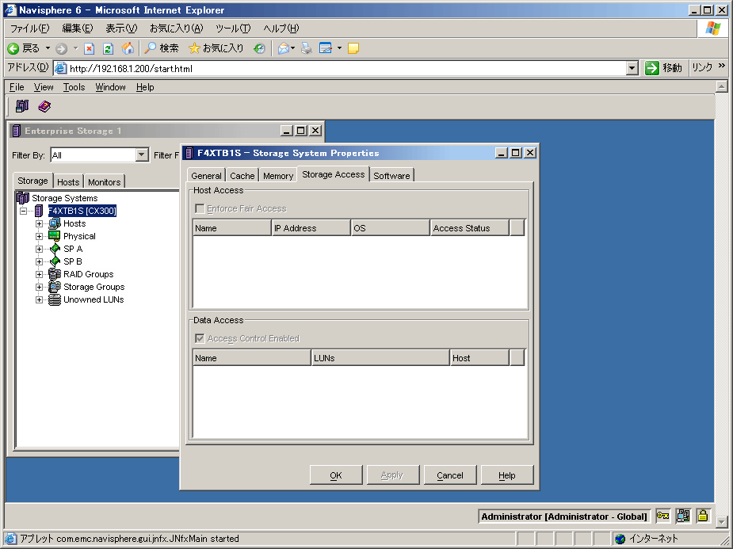
Task: Expand the Storage Groups tree node
Action: [x=40, y=287]
